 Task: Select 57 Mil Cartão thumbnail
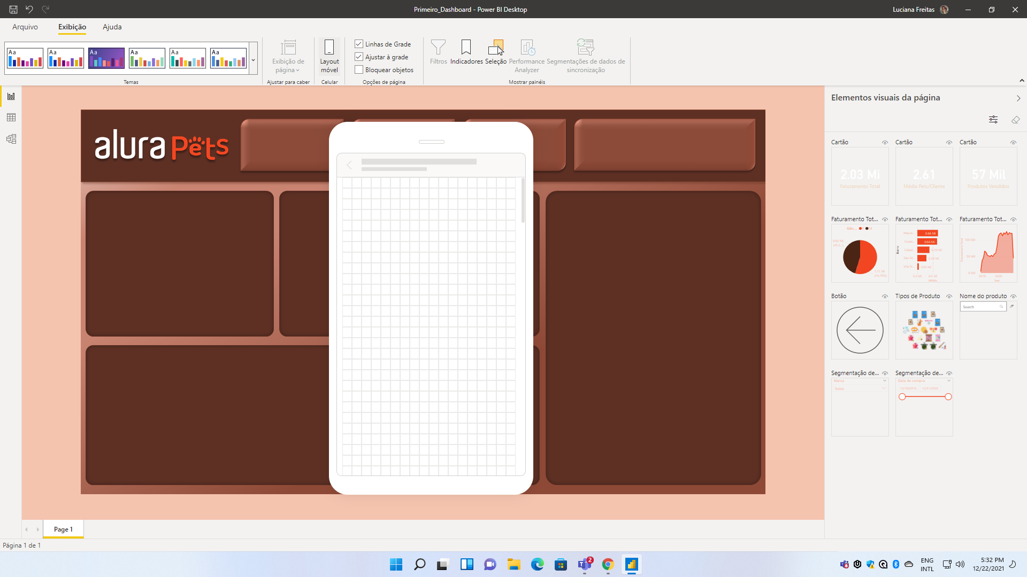tap(988, 176)
